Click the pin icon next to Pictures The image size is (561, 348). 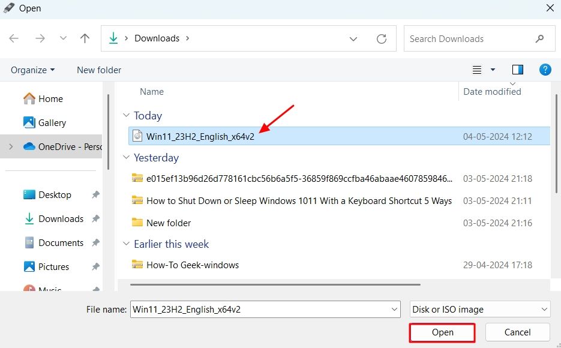pyautogui.click(x=95, y=266)
